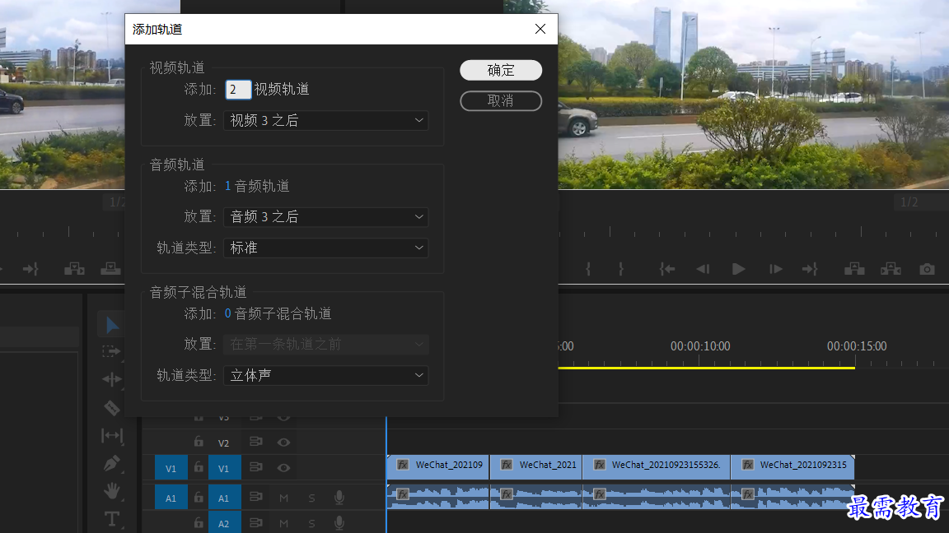Viewport: 949px width, 533px height.
Task: Toggle sync lock on track V2
Action: 256,442
